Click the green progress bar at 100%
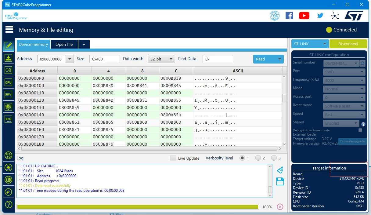The height and width of the screenshot is (215, 371). tap(138, 207)
